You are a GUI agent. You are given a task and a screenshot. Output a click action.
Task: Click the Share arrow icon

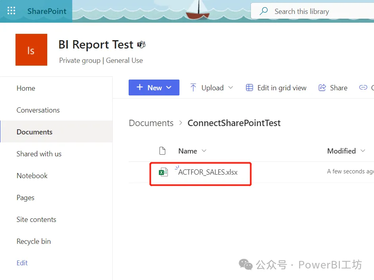(x=322, y=87)
